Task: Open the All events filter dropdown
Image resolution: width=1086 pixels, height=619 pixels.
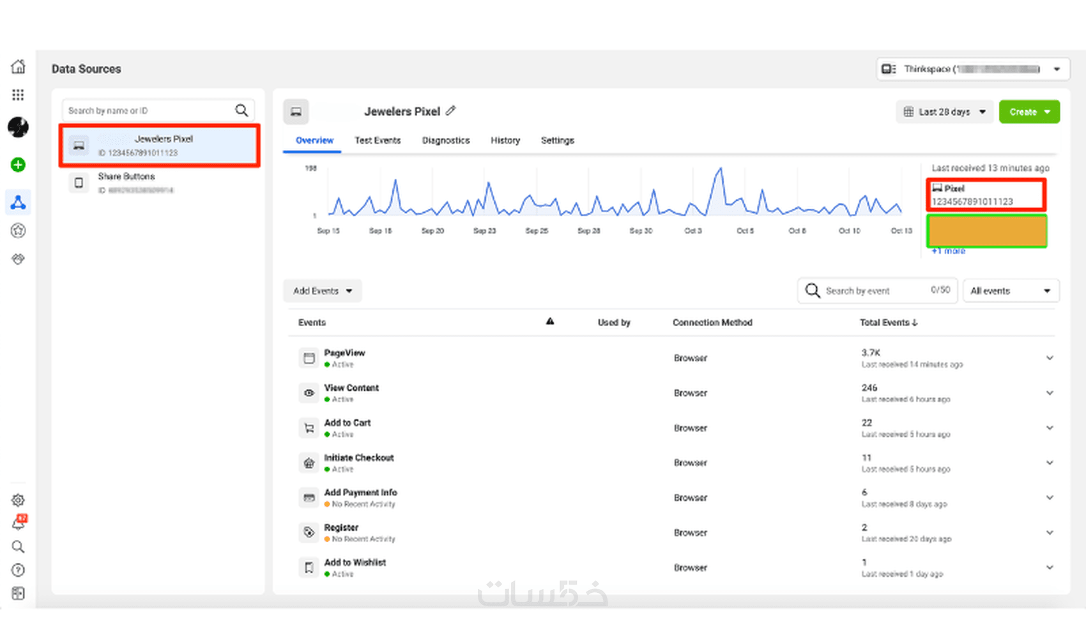Action: pos(1010,291)
